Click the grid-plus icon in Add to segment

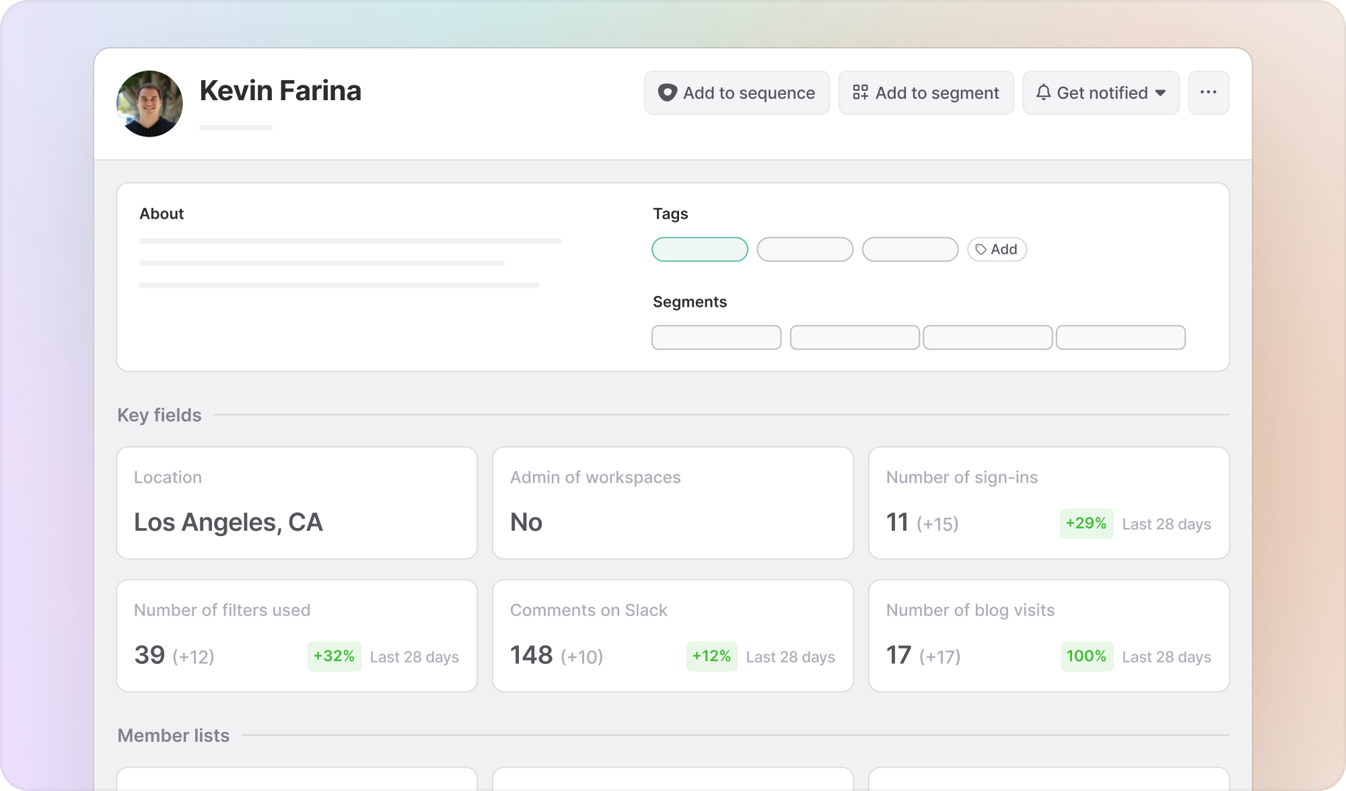pos(860,93)
